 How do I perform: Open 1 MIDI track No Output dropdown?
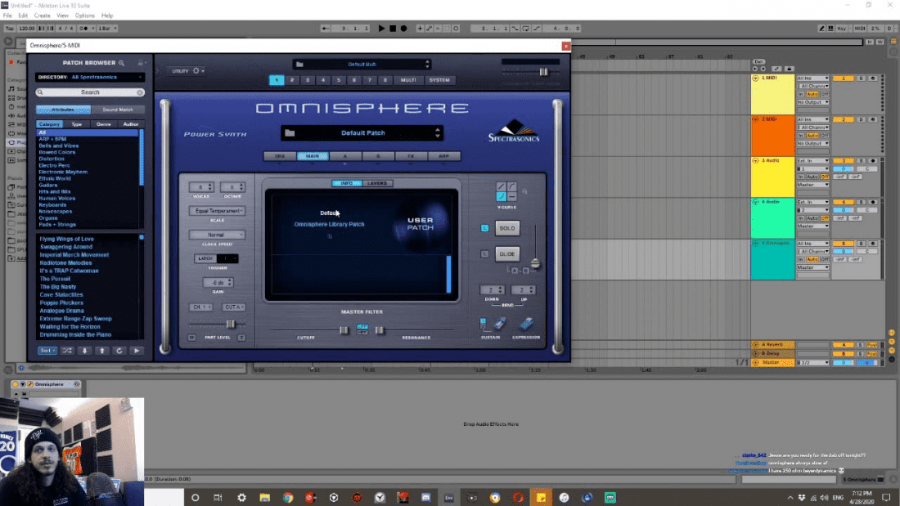pyautogui.click(x=812, y=102)
